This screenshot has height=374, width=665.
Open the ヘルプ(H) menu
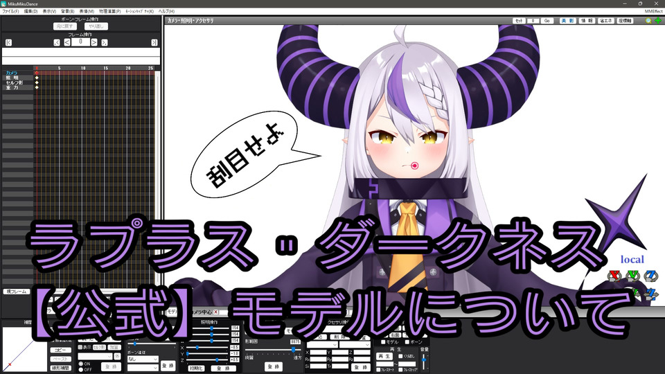166,12
